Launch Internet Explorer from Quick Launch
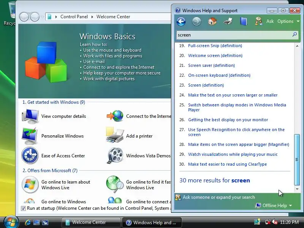 point(27,222)
